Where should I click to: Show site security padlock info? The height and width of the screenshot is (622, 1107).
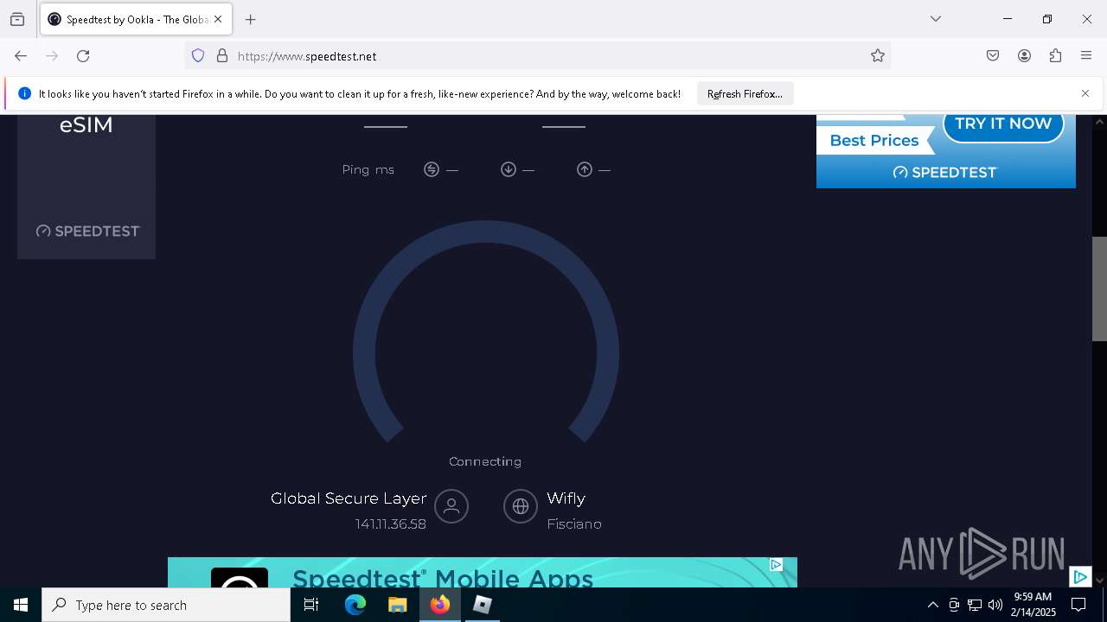[222, 56]
